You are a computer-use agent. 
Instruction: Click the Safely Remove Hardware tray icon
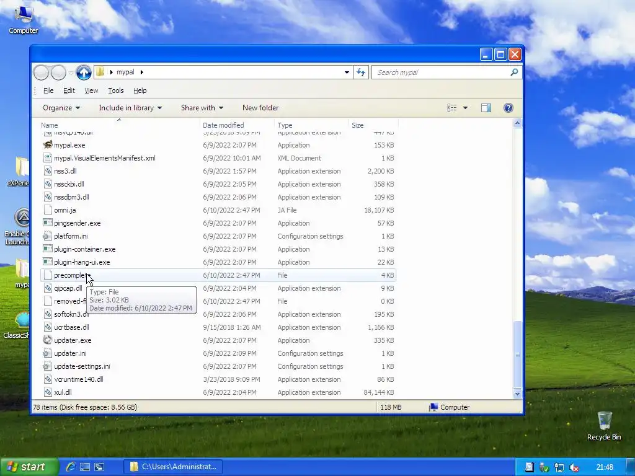[x=544, y=467]
